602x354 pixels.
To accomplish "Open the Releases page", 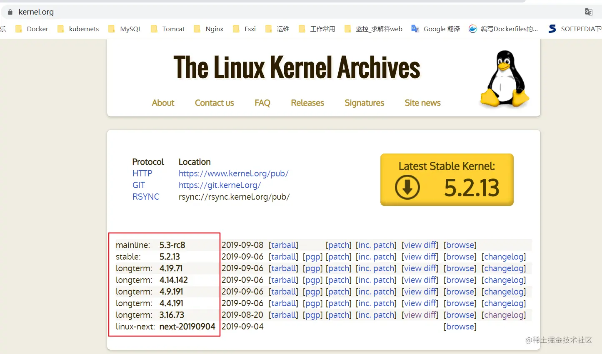I will [307, 103].
